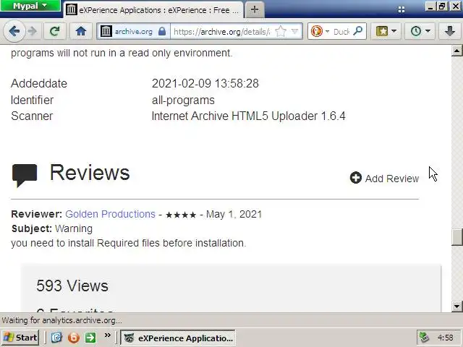Screen dimensions: 463x347
Task: Click the four-star review rating
Action: 181,215
